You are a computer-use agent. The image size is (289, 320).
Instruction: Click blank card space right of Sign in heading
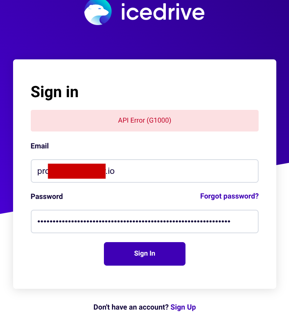point(173,92)
